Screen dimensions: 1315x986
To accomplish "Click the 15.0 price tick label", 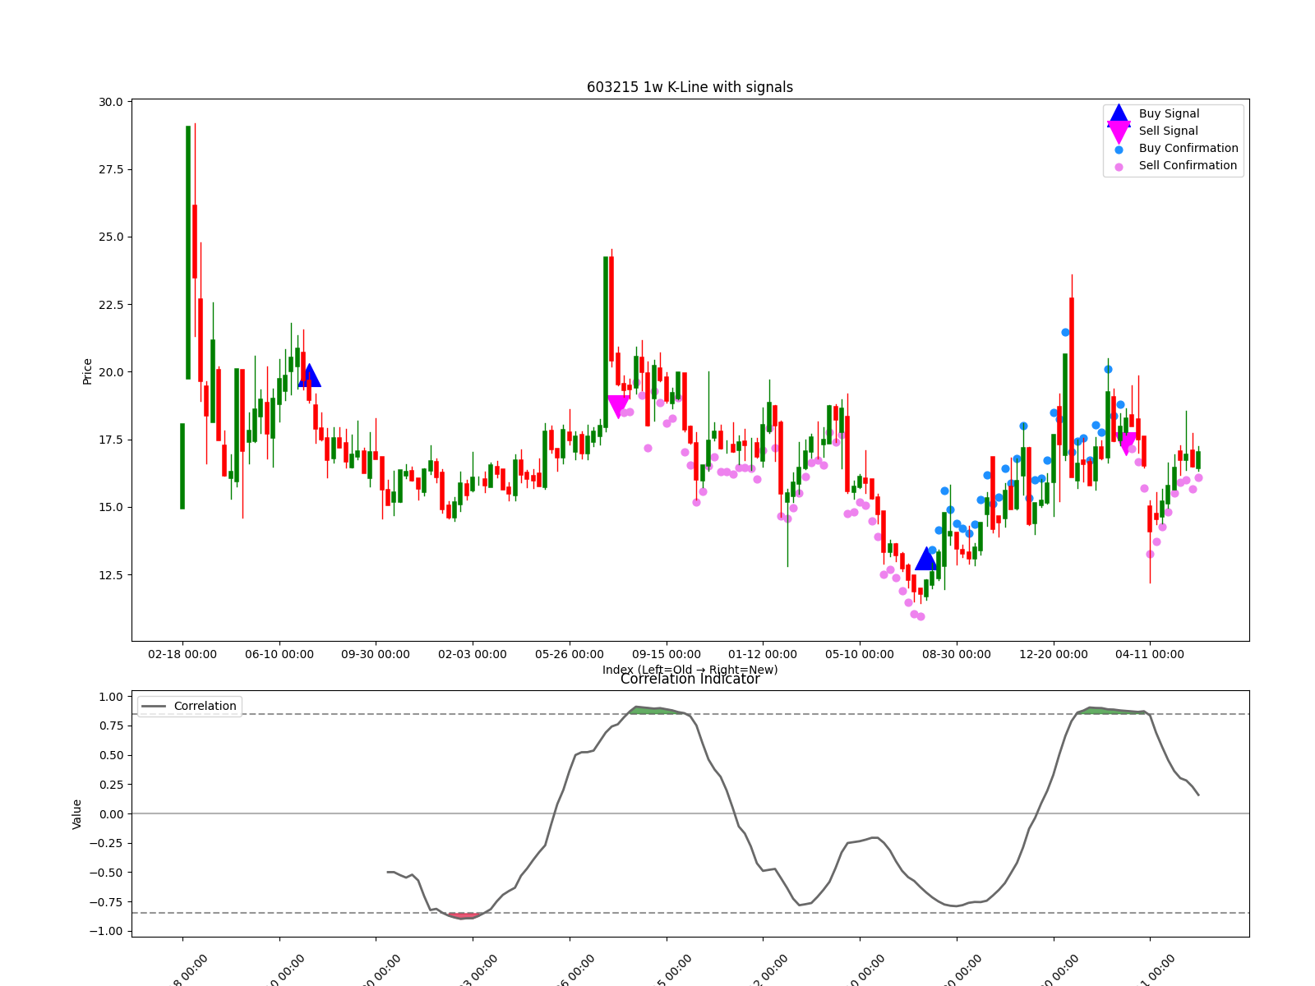I will tap(111, 507).
